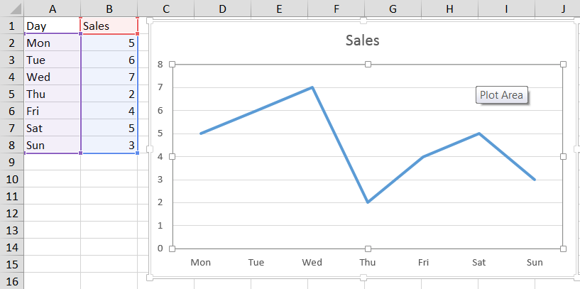Select the cell containing "Sun"

pos(53,146)
